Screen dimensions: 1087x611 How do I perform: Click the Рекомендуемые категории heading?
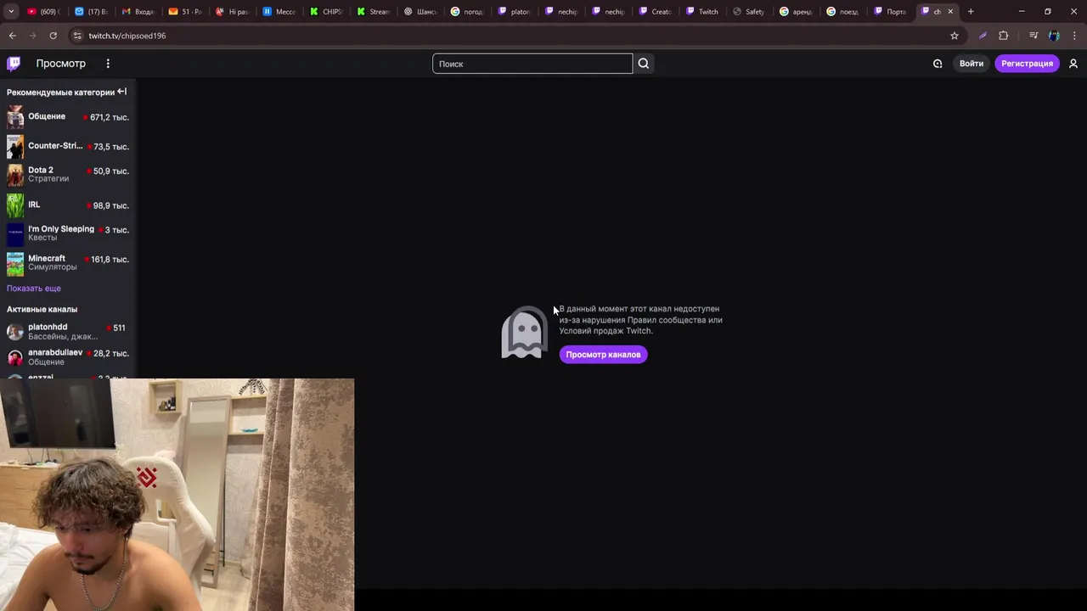[60, 92]
